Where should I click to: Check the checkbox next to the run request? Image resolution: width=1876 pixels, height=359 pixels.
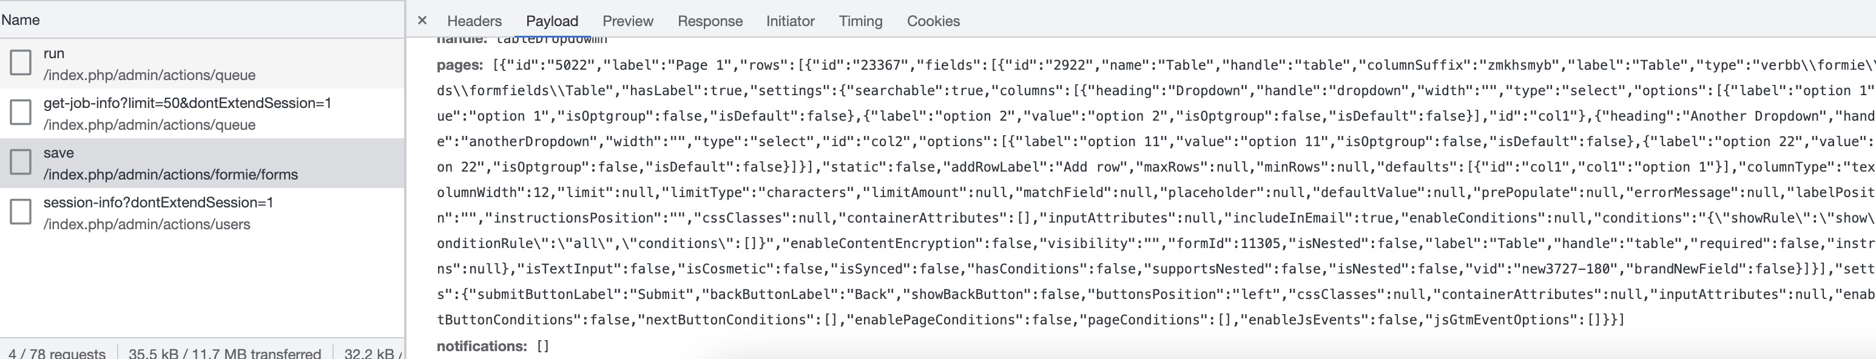(x=21, y=63)
